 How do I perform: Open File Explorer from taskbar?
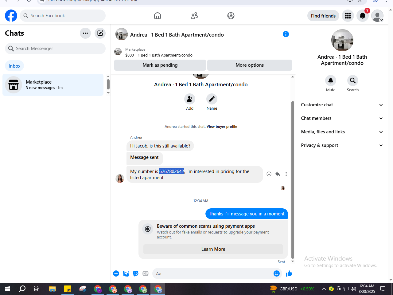(53, 289)
